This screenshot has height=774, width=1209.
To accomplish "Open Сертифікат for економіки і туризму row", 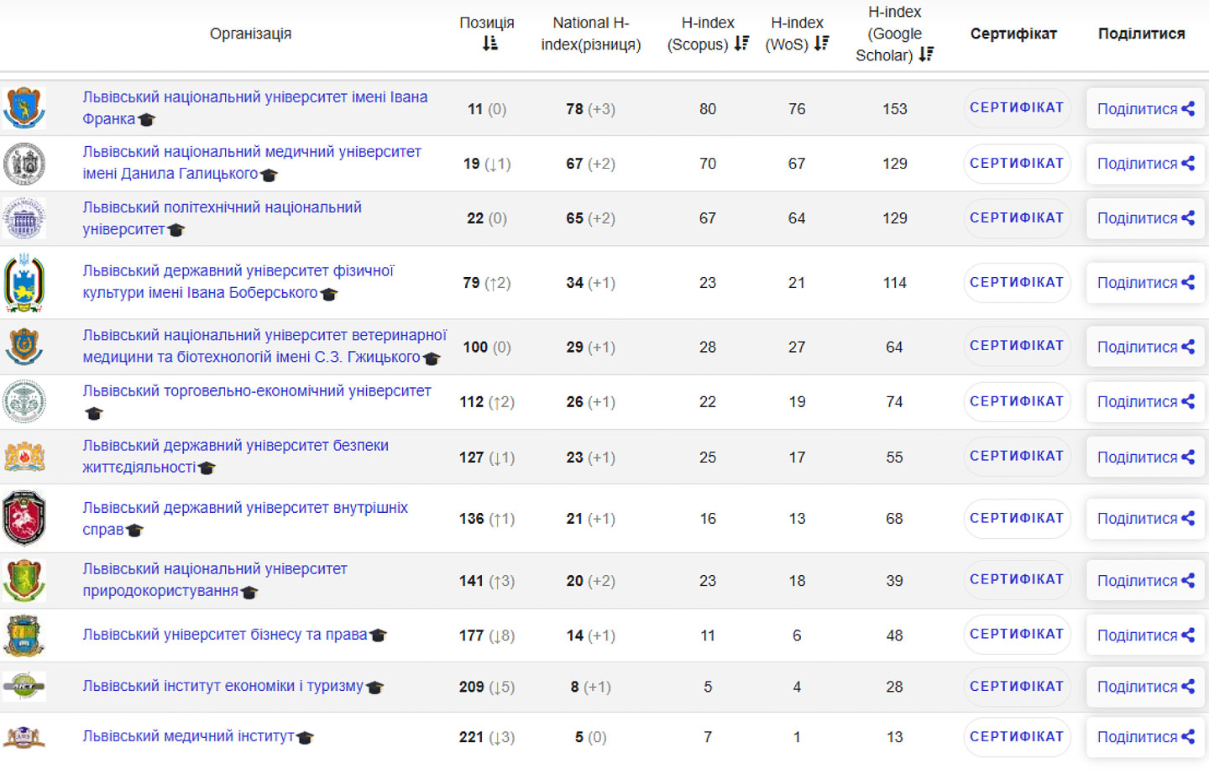I will click(1017, 687).
